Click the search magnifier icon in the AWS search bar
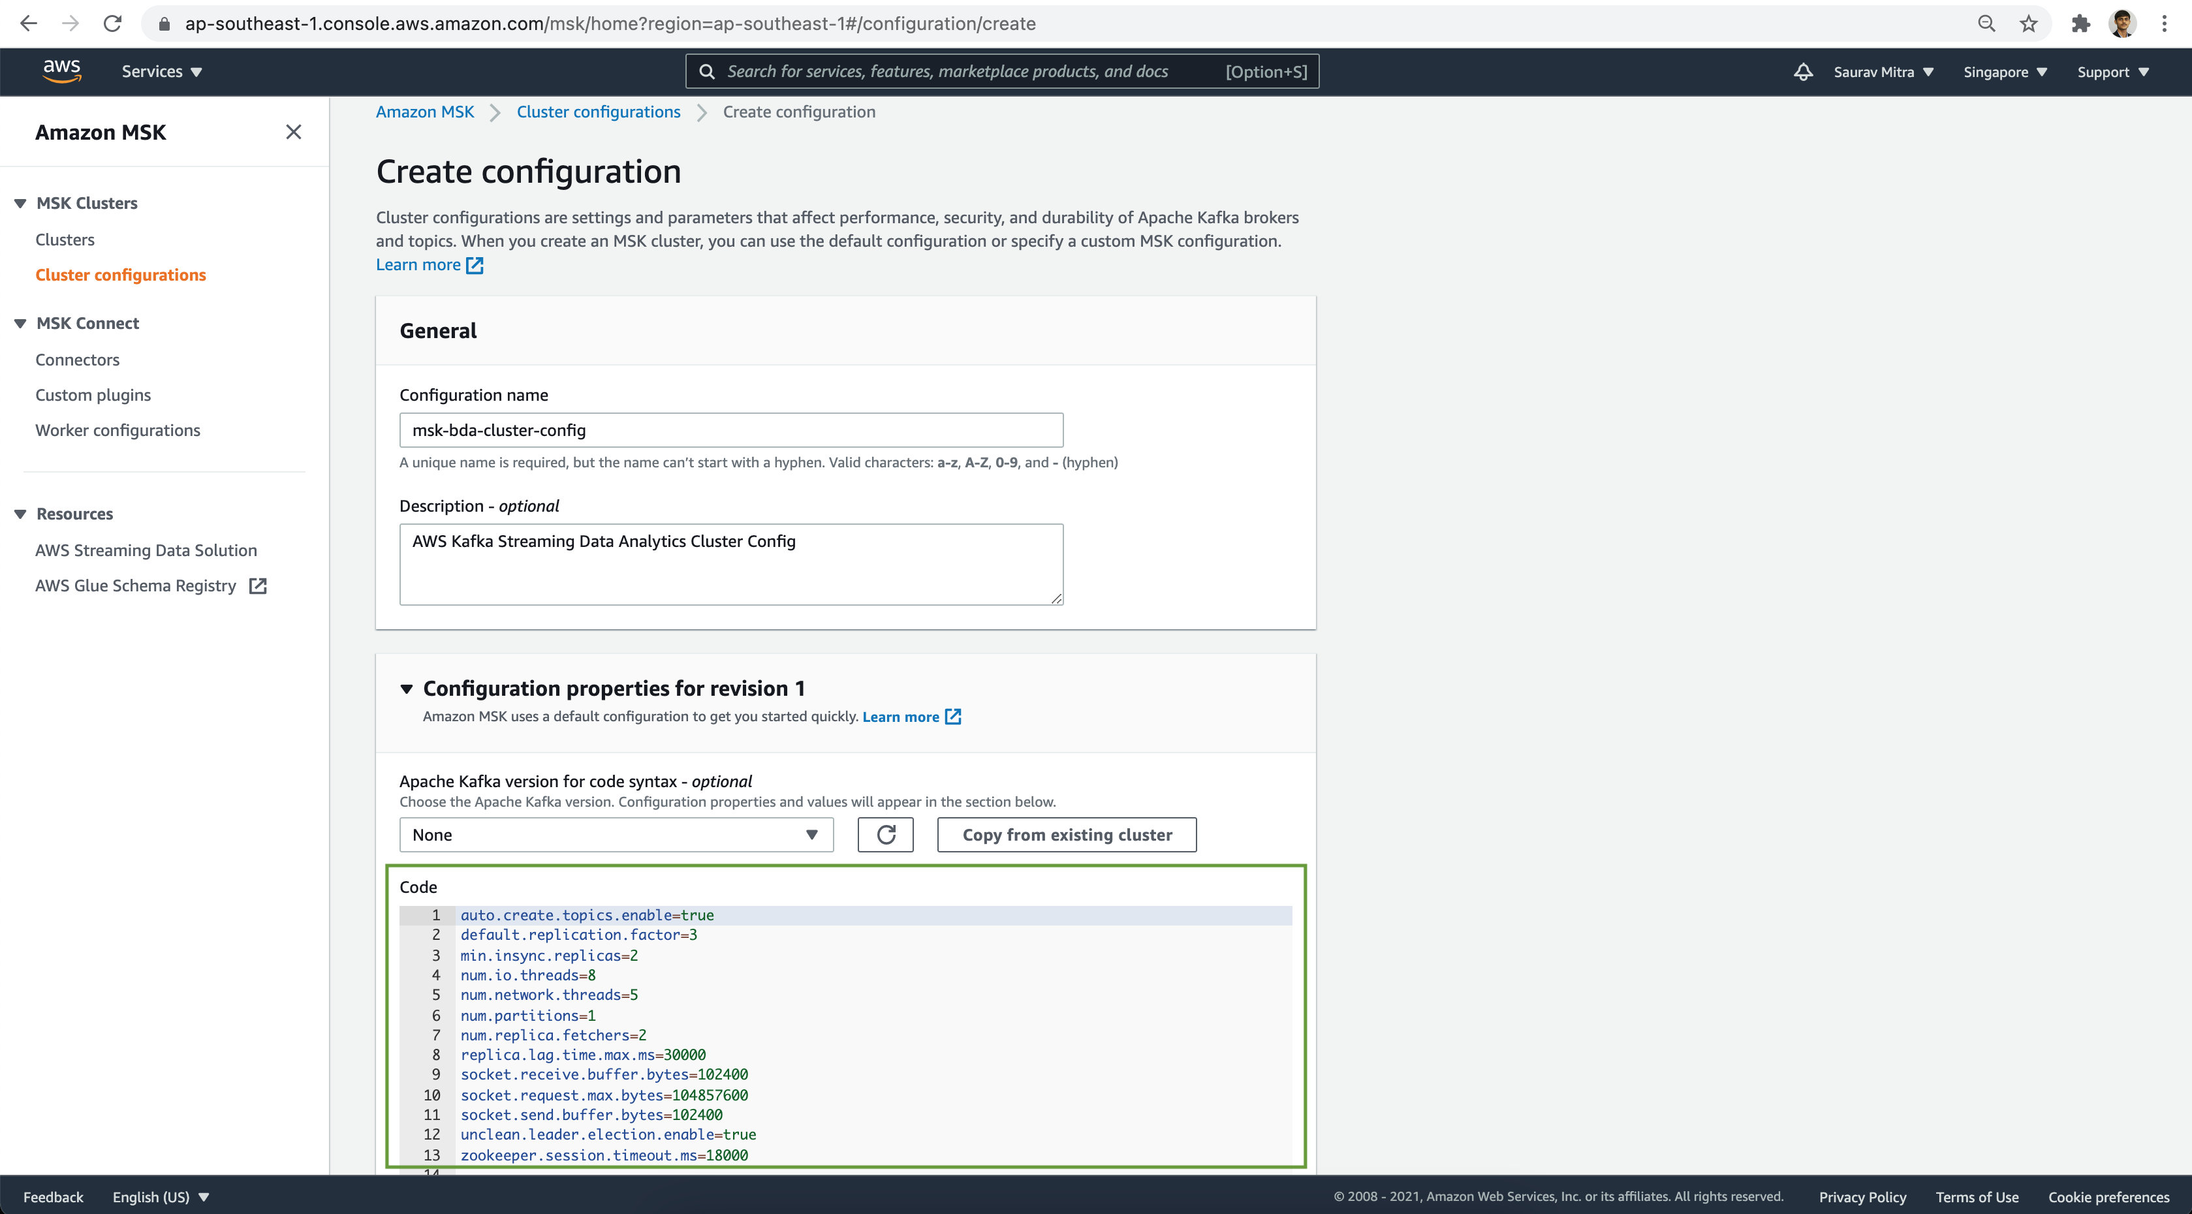The image size is (2192, 1214). coord(706,71)
